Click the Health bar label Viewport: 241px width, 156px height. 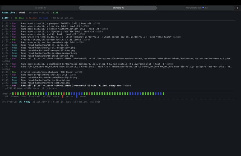[7, 94]
